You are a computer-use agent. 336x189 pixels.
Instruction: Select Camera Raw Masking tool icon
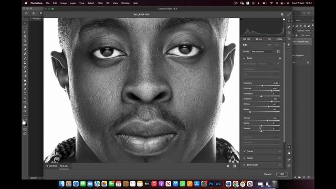(289, 33)
